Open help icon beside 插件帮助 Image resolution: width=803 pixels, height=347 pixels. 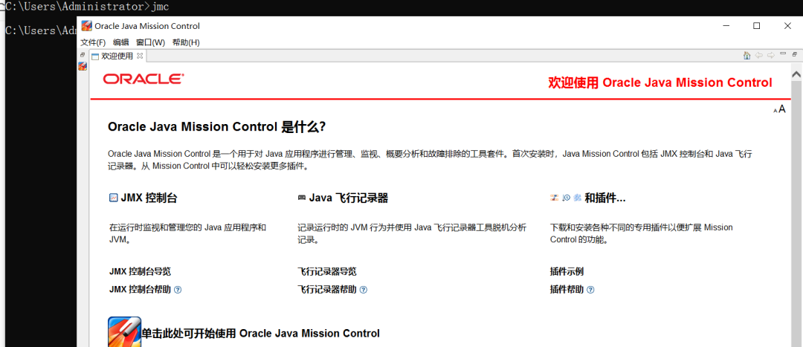(x=590, y=290)
